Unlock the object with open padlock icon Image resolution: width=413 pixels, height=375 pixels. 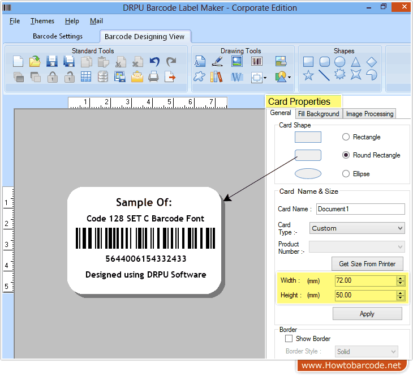point(69,77)
